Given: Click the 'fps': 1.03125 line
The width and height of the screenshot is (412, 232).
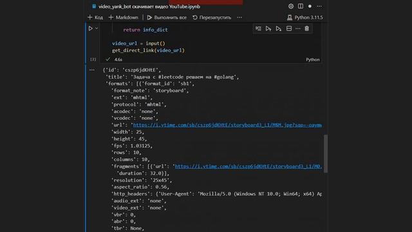Looking at the screenshot, I should point(131,146).
